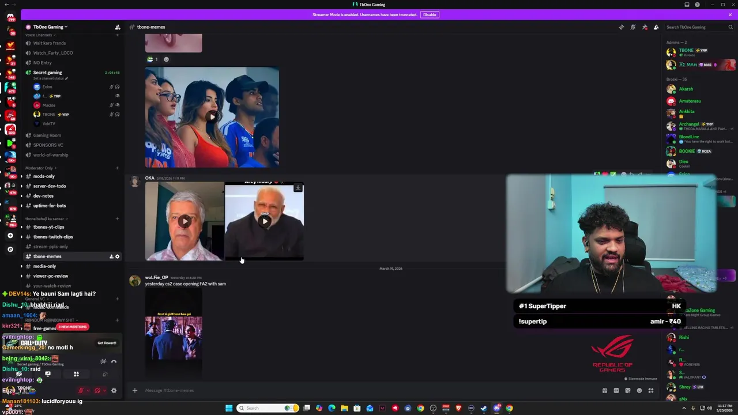Click the search magnifier icon in header
Image resolution: width=738 pixels, height=415 pixels.
731,27
